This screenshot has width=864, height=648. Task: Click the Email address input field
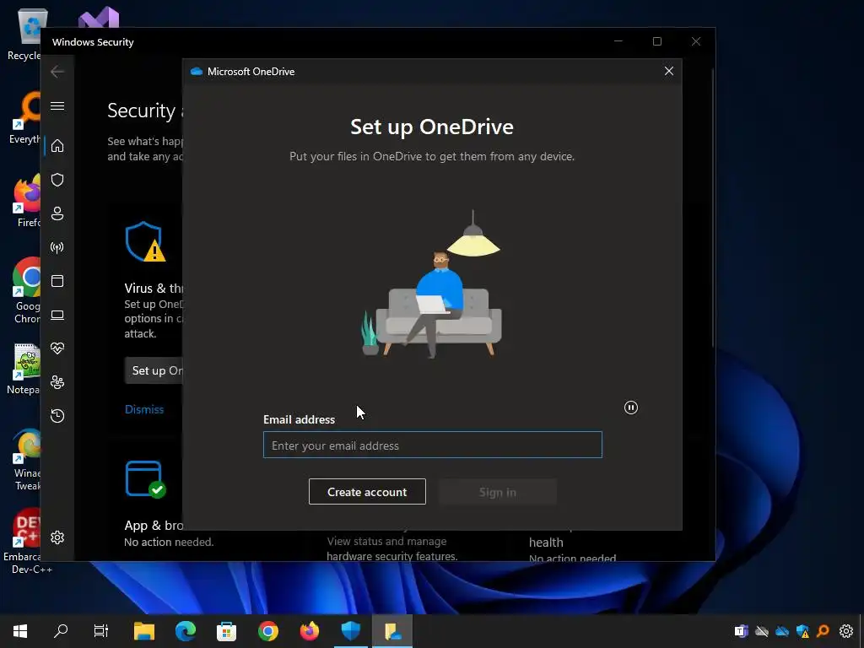click(433, 445)
